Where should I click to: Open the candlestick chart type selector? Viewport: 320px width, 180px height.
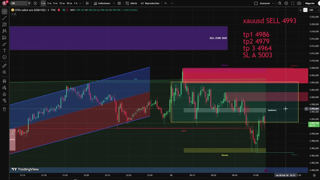tap(87, 3)
